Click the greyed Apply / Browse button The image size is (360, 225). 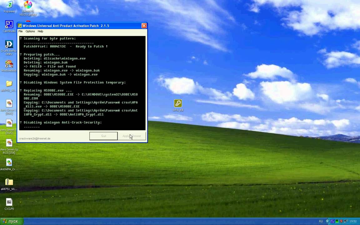[132, 136]
